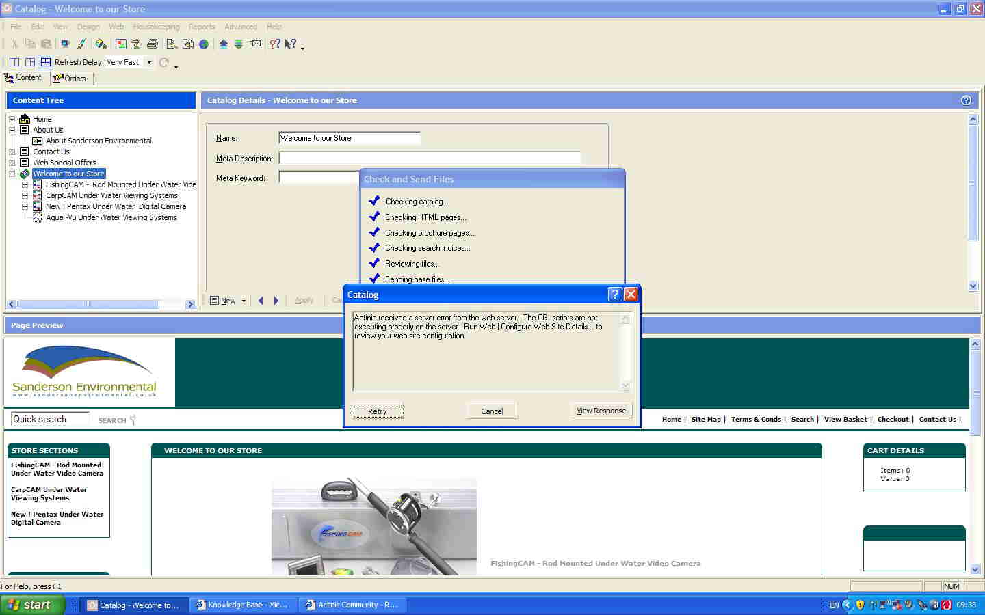
Task: Click the green download arrows toolbar icon
Action: 239,44
